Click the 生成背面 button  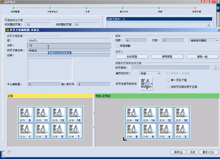[x=132, y=57]
